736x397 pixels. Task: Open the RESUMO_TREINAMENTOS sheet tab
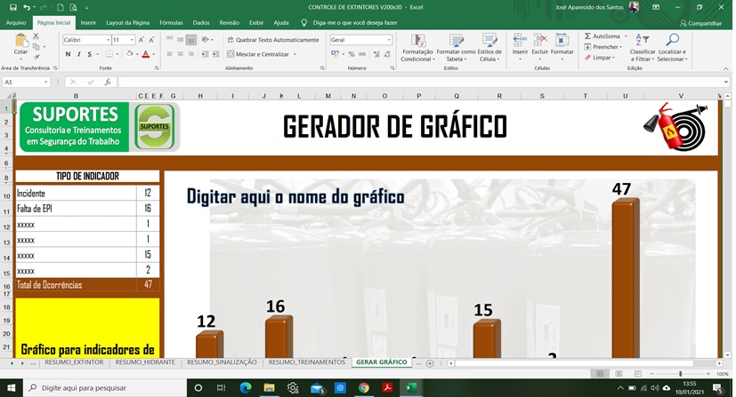(307, 362)
